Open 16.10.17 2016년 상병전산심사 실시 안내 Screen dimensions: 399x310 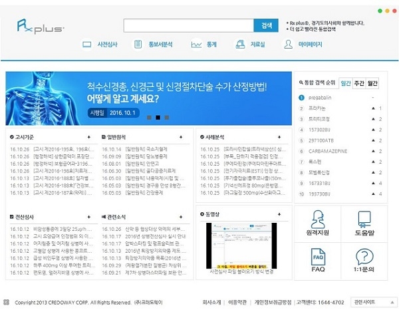click(x=144, y=236)
